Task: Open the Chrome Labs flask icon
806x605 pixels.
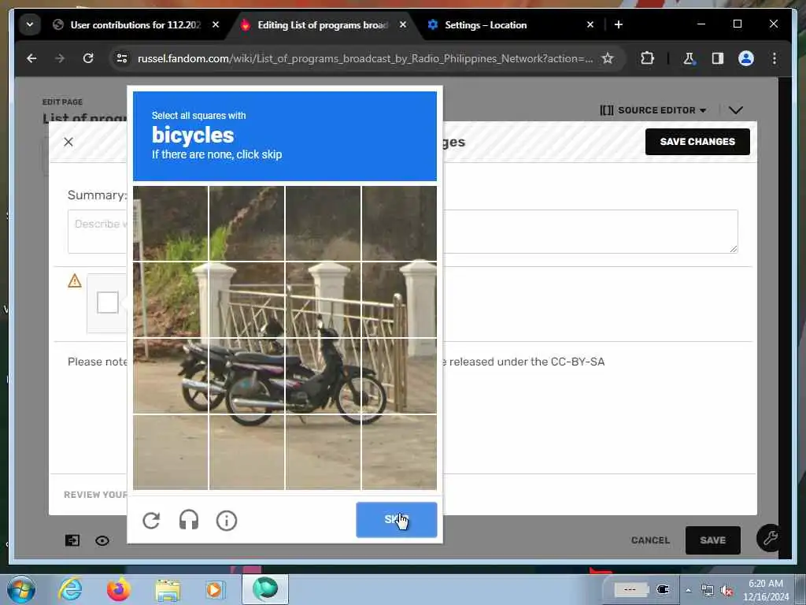Action: [689, 58]
